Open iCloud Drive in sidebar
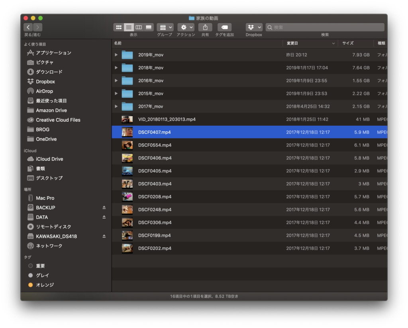 tap(49, 159)
